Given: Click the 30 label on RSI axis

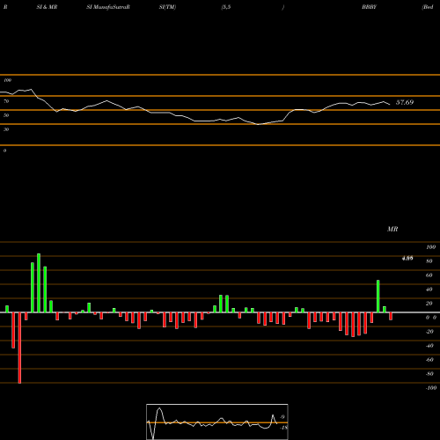Looking at the screenshot, I should (6, 129).
